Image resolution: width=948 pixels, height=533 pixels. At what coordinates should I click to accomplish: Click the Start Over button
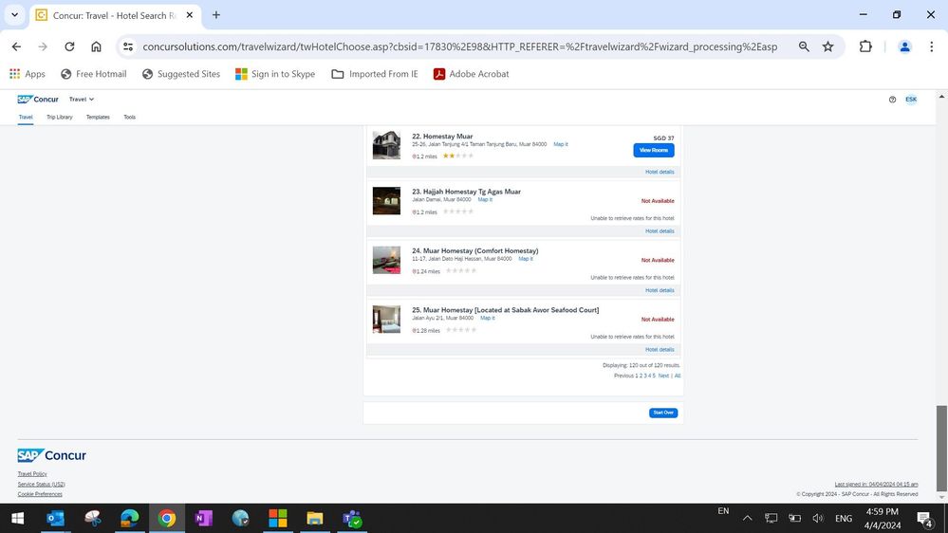tap(663, 413)
